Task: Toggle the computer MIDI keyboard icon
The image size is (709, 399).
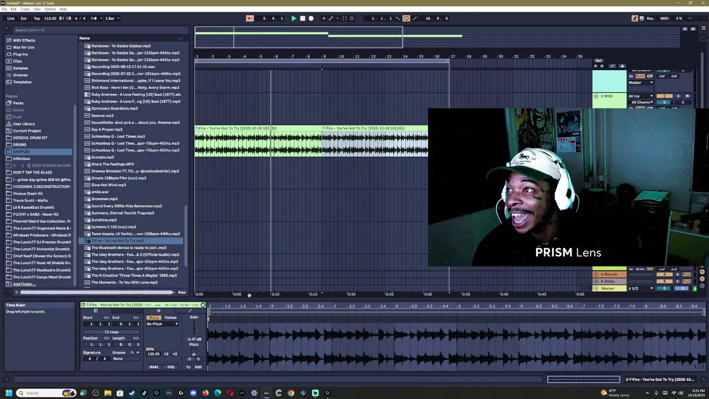Action: [x=642, y=18]
